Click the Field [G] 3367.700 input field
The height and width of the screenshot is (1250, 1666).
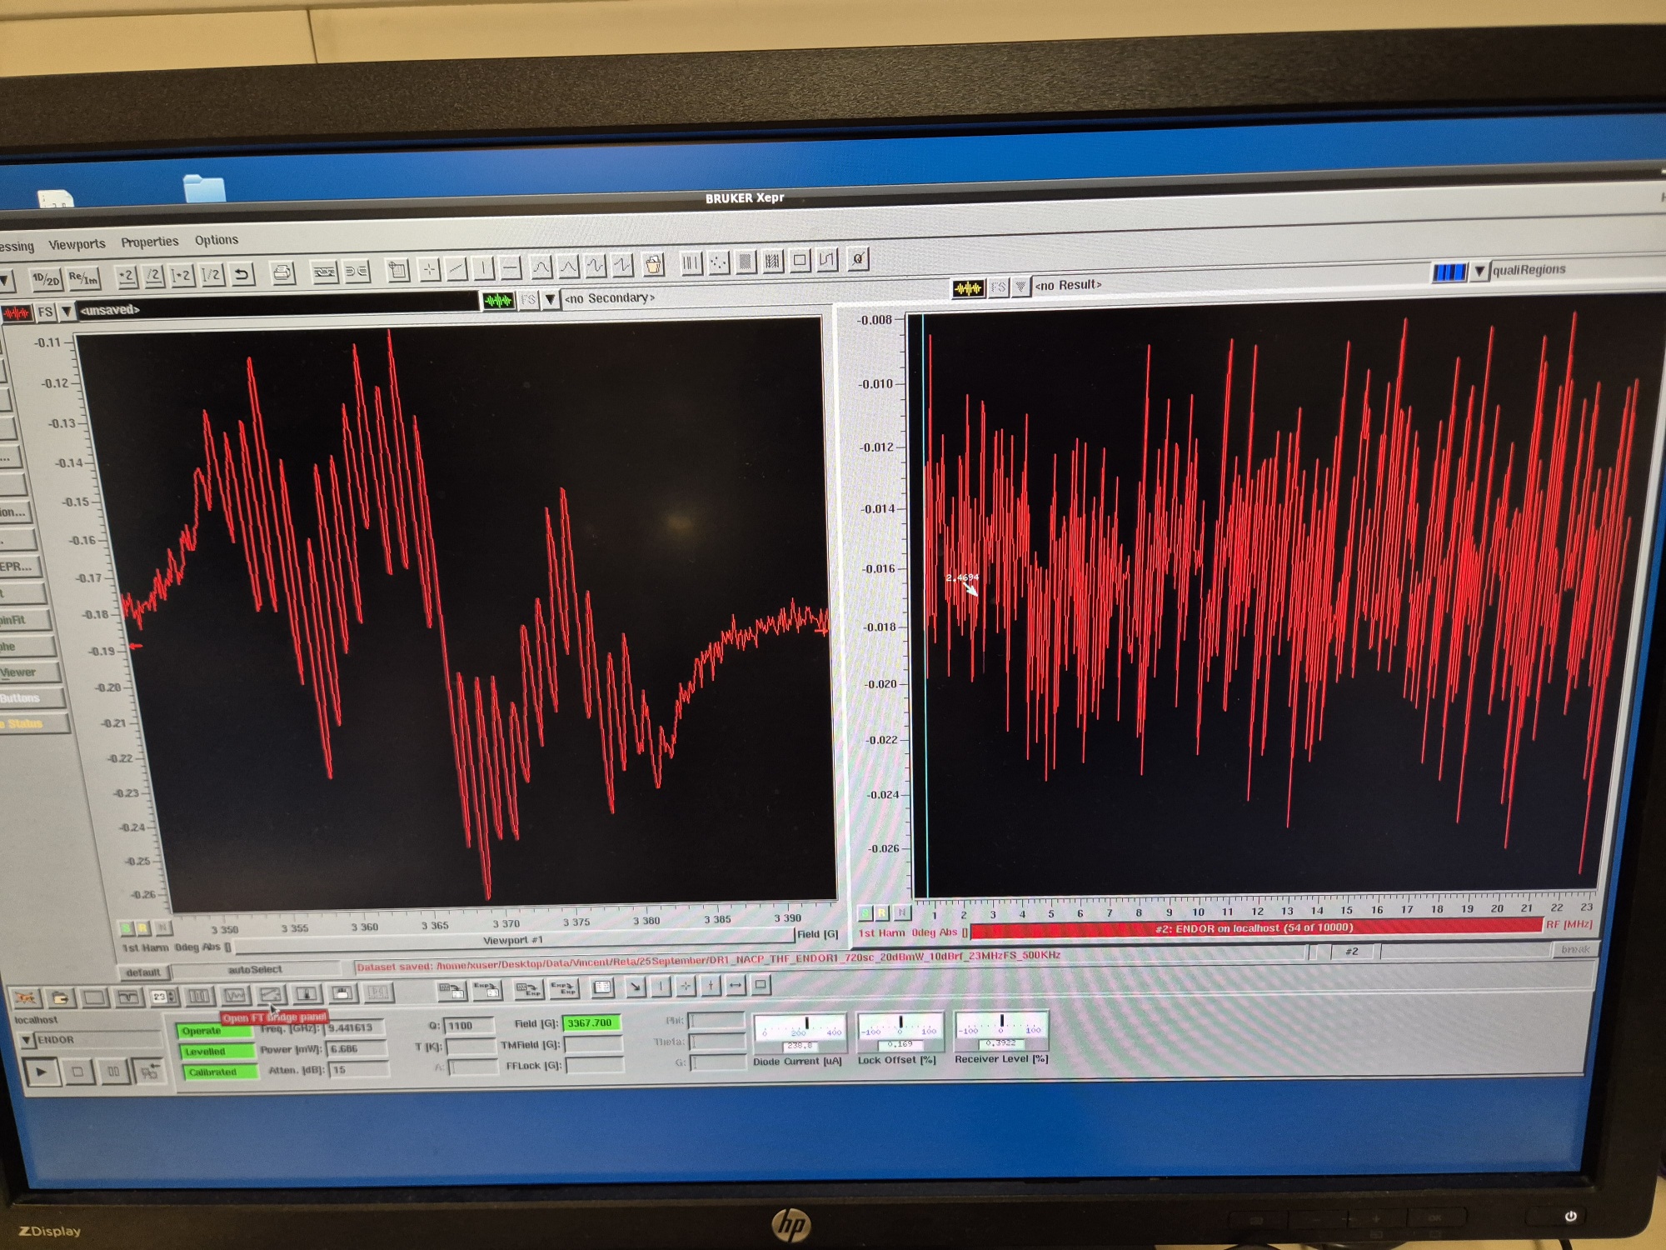point(591,1022)
